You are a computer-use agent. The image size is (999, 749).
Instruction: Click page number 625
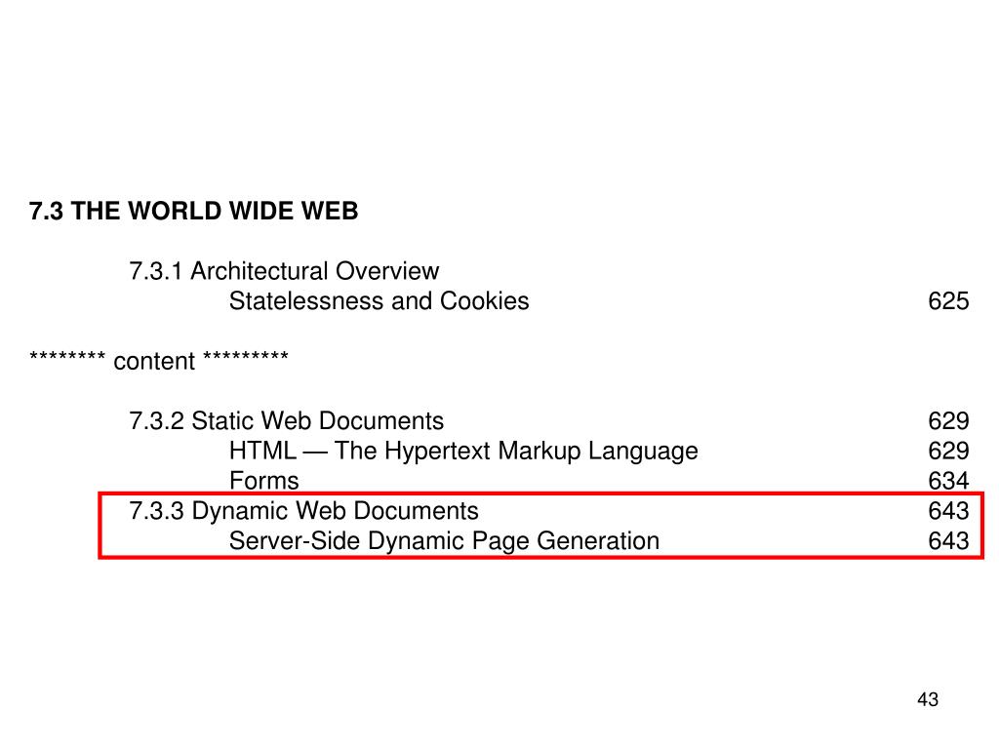(x=948, y=301)
